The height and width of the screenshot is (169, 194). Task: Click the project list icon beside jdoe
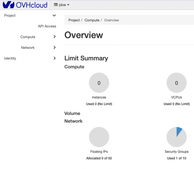pyautogui.click(x=56, y=5)
